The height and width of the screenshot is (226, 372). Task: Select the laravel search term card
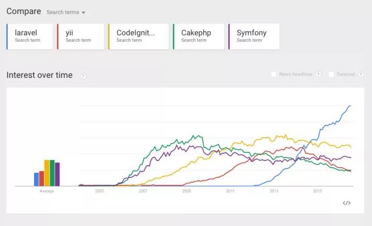tap(30, 36)
